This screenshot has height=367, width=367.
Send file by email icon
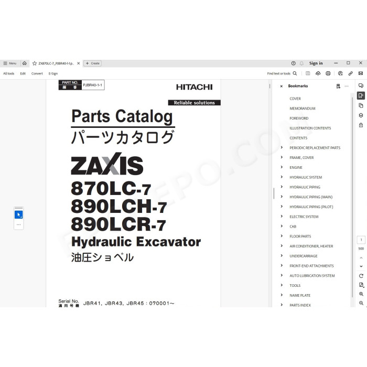[361, 73]
